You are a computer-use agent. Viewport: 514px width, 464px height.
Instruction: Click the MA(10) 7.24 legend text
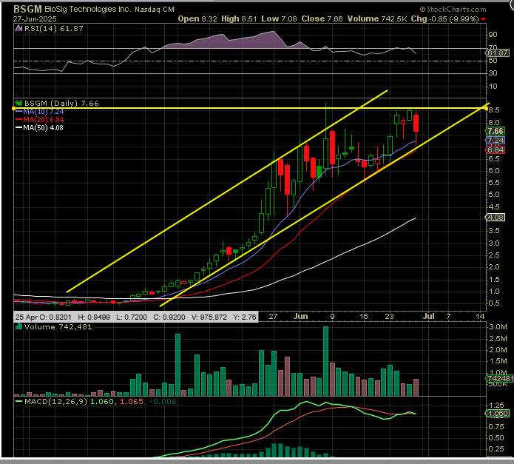44,112
